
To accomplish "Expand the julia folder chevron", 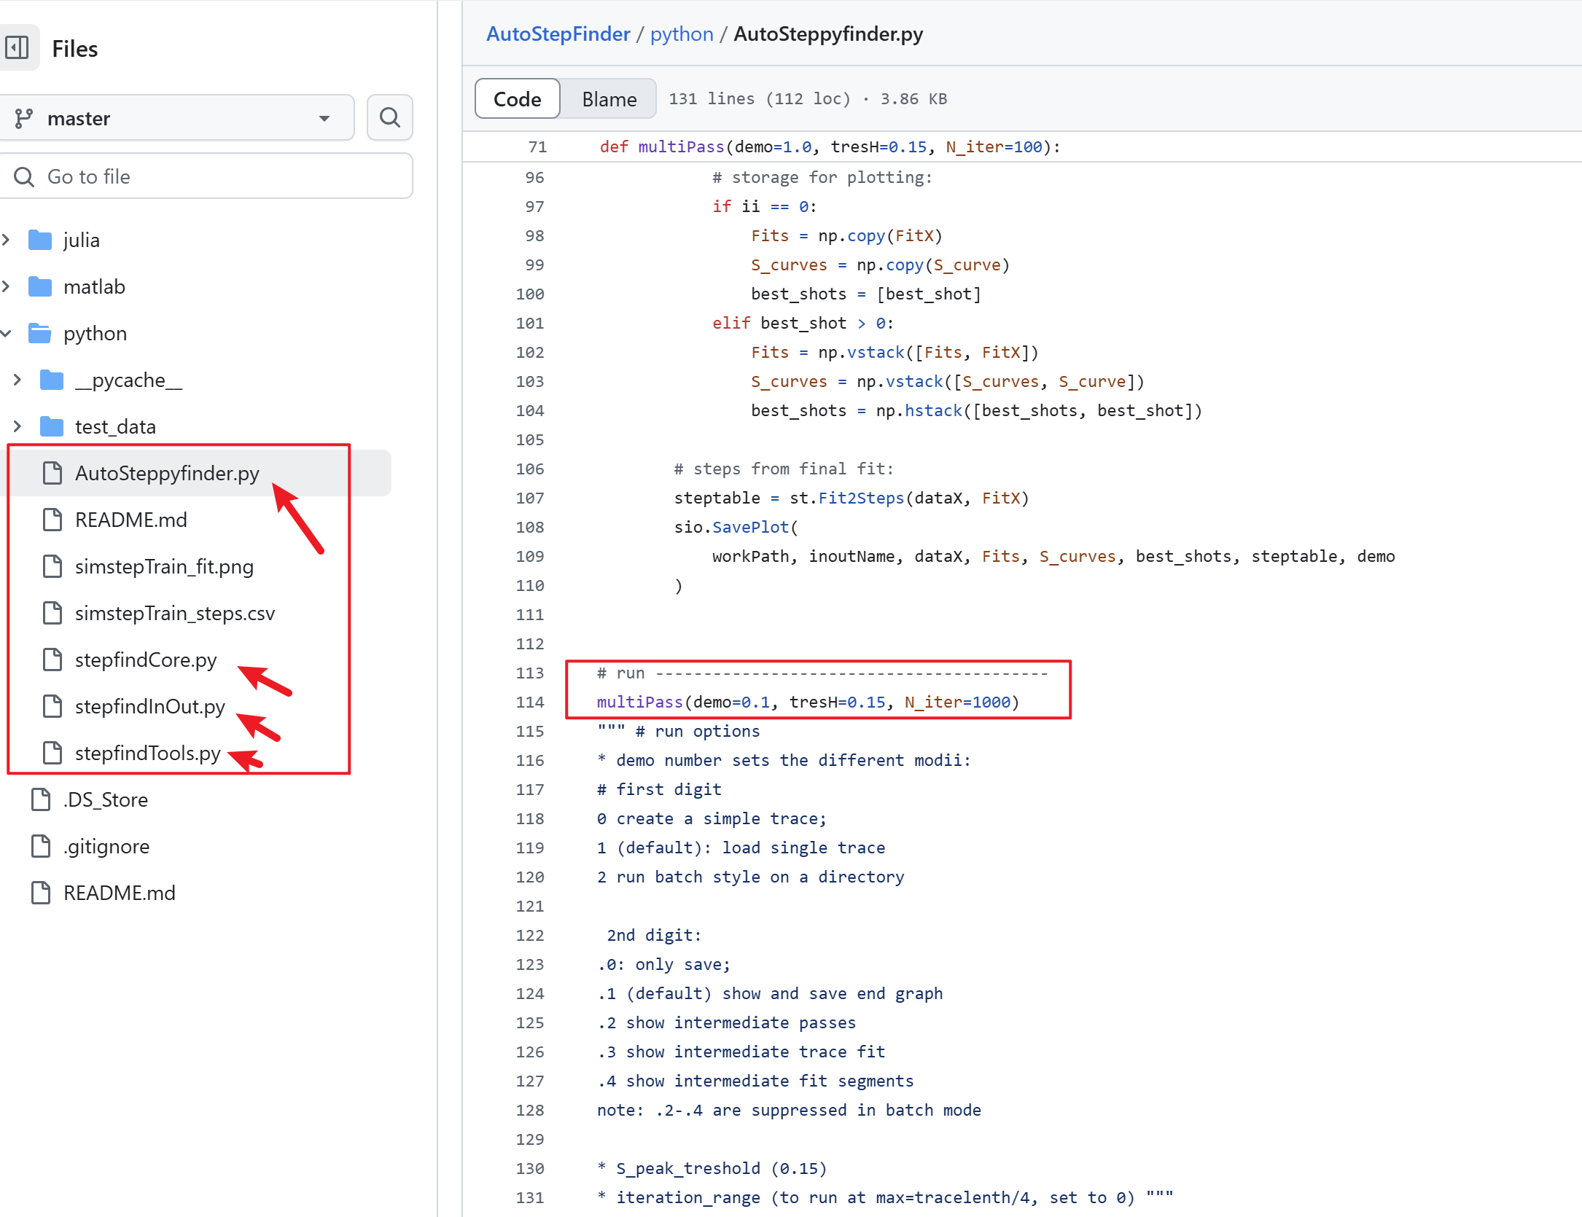I will pos(6,240).
